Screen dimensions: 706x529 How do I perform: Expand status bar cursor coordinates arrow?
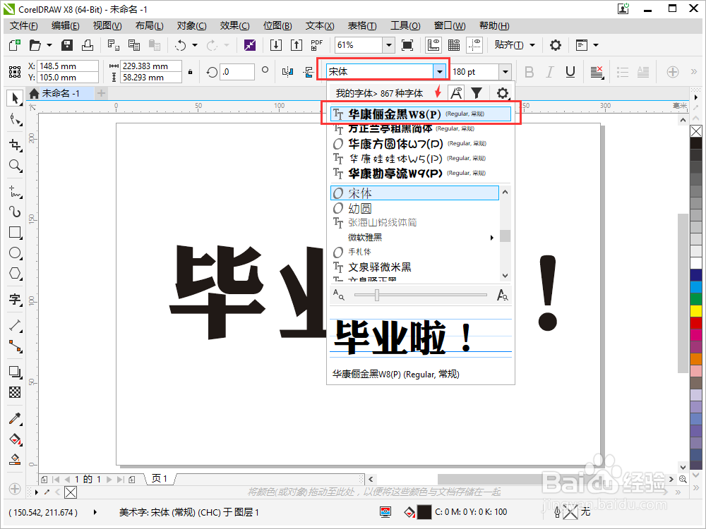[95, 512]
